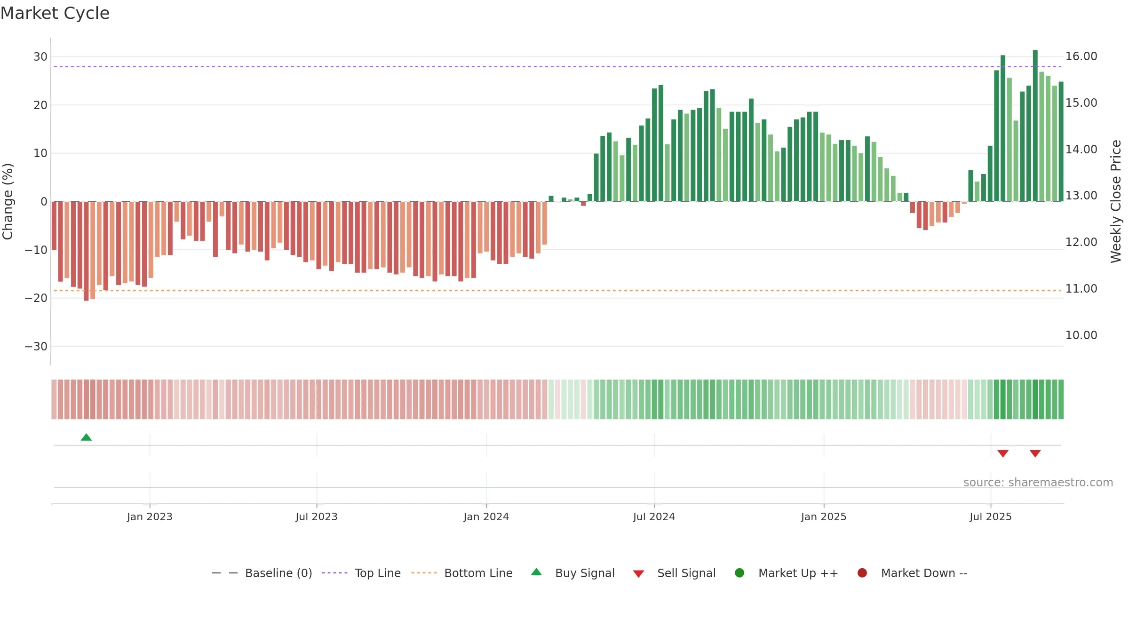The height and width of the screenshot is (635, 1129).
Task: Click the Weekly Close Price axis title
Action: [1116, 201]
